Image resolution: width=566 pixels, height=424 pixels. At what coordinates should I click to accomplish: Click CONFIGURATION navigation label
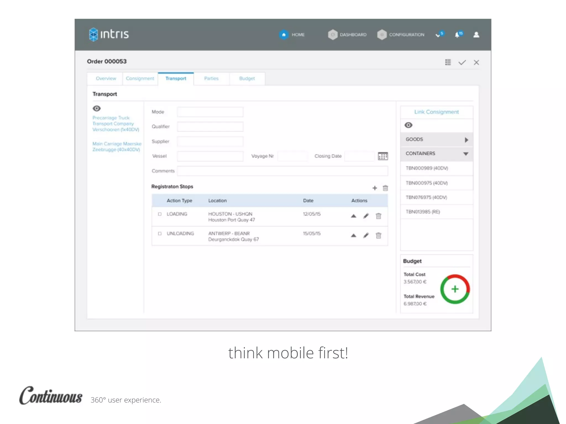click(x=407, y=35)
